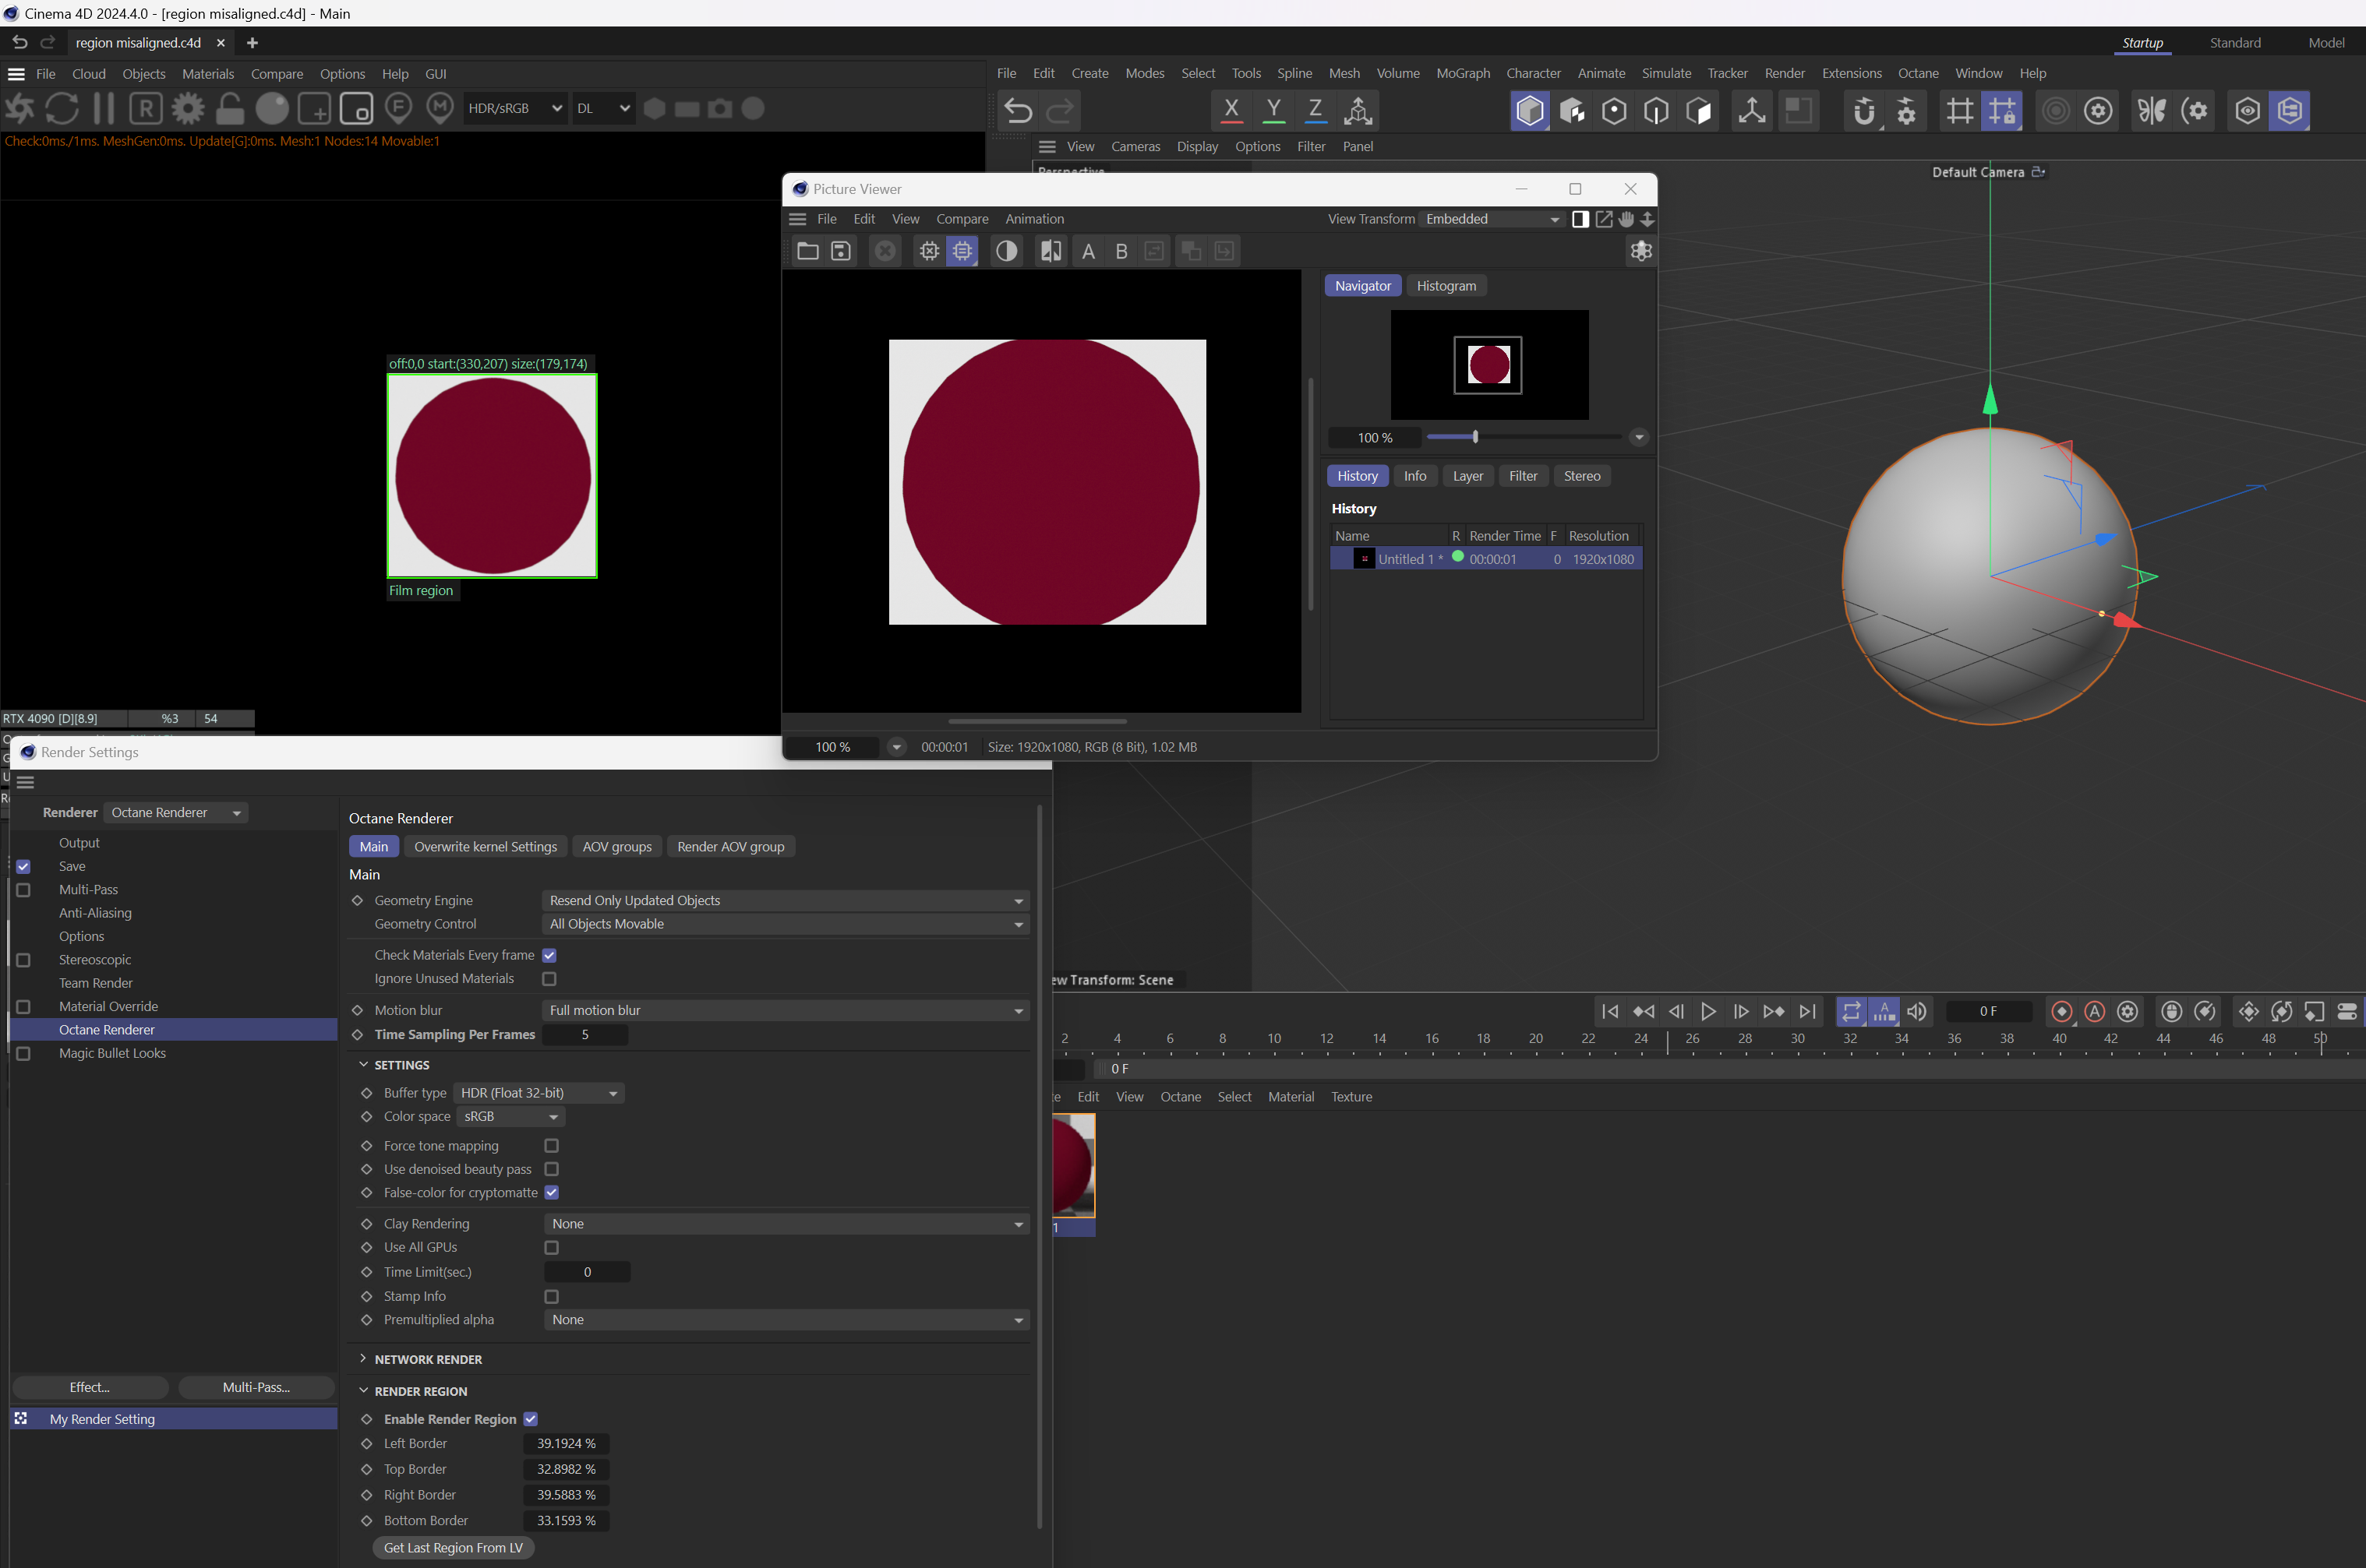
Task: Click Get Last Region From LV button
Action: pyautogui.click(x=454, y=1548)
